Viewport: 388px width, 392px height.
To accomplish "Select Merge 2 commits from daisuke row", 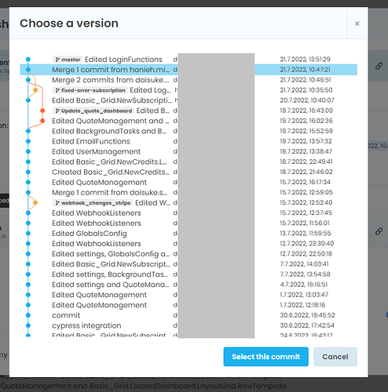I will (189, 80).
